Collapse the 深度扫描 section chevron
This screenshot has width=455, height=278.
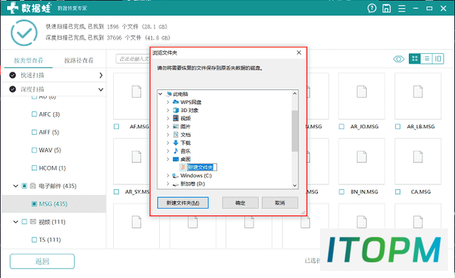[x=101, y=89]
